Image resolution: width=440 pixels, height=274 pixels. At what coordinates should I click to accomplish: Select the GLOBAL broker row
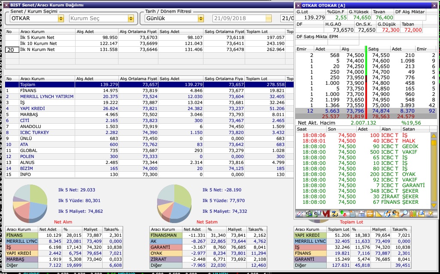[149, 151]
